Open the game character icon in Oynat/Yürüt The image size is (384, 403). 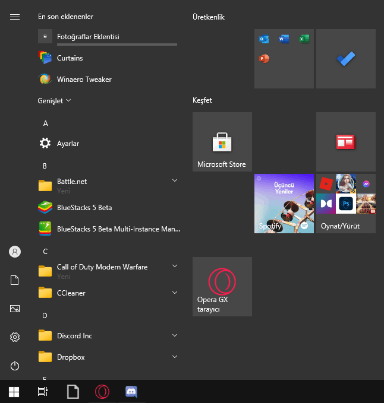tap(346, 183)
